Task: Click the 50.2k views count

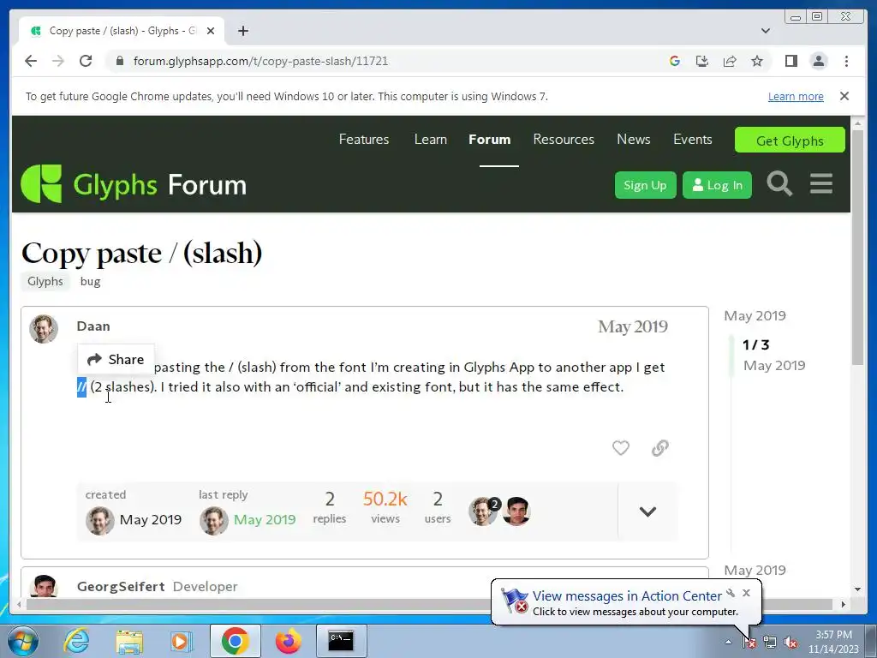Action: [x=385, y=507]
